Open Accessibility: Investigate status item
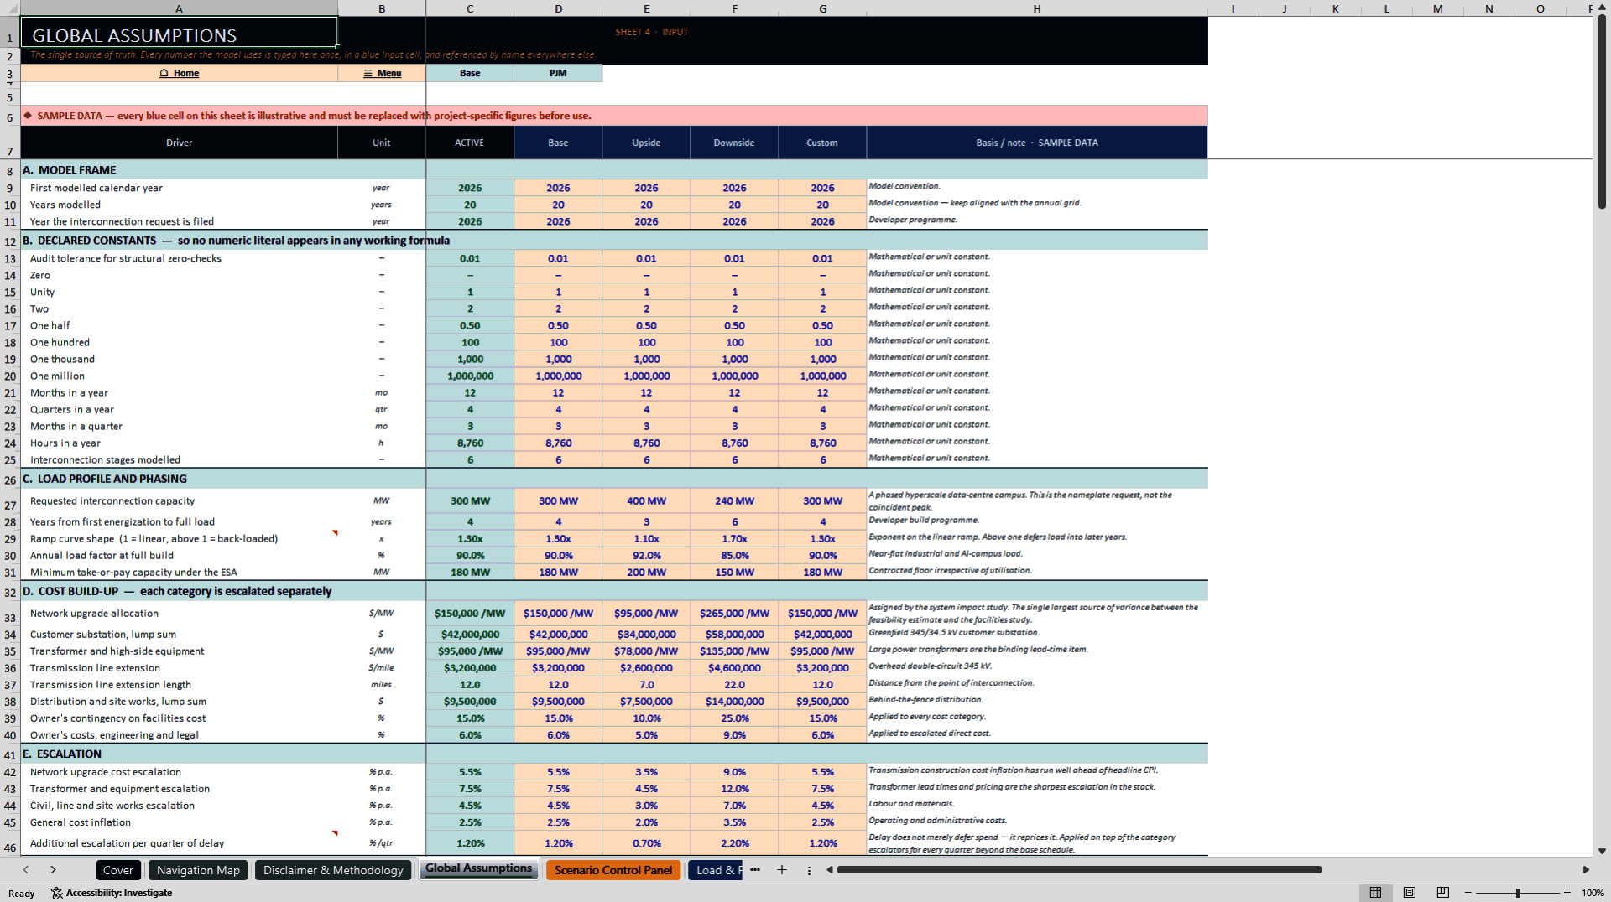 point(112,893)
